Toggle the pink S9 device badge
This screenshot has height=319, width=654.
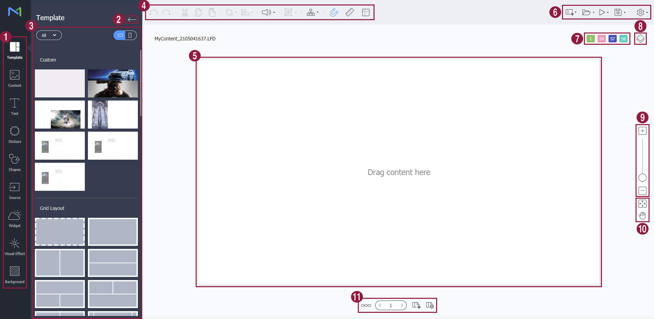coord(601,39)
